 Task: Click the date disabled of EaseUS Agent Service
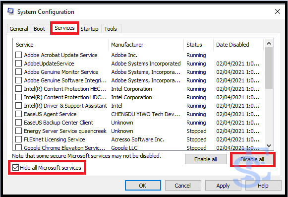point(237,114)
